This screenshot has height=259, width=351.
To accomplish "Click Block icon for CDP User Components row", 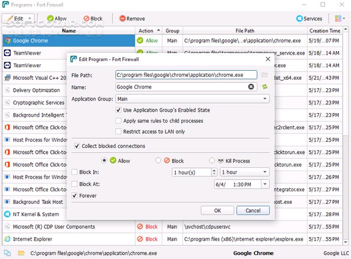I will pos(140,226).
